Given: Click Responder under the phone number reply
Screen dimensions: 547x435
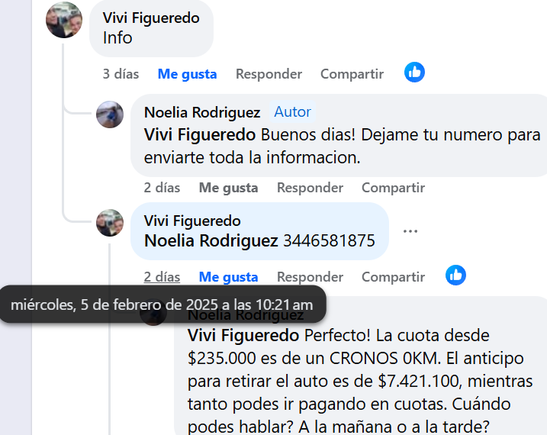Looking at the screenshot, I should pyautogui.click(x=311, y=277).
